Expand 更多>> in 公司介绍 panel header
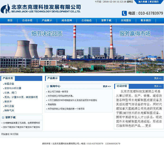 158,86
